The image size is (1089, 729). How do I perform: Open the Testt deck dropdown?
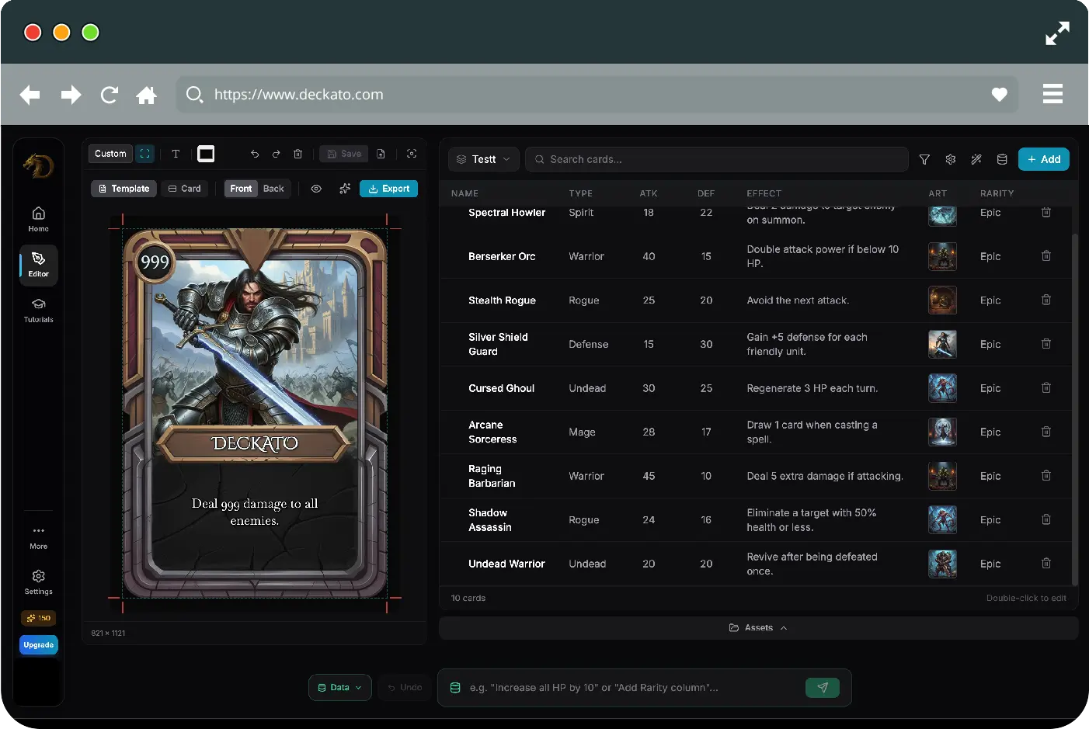[483, 159]
